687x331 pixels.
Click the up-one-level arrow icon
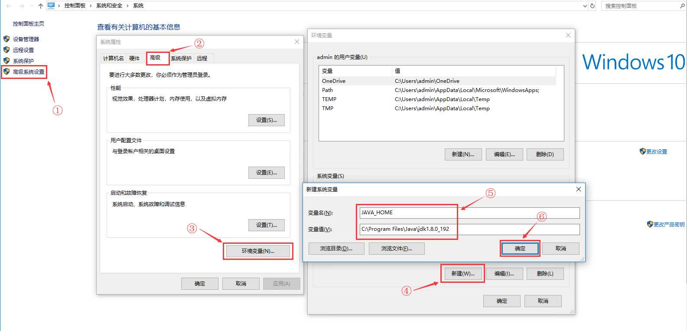click(x=40, y=6)
